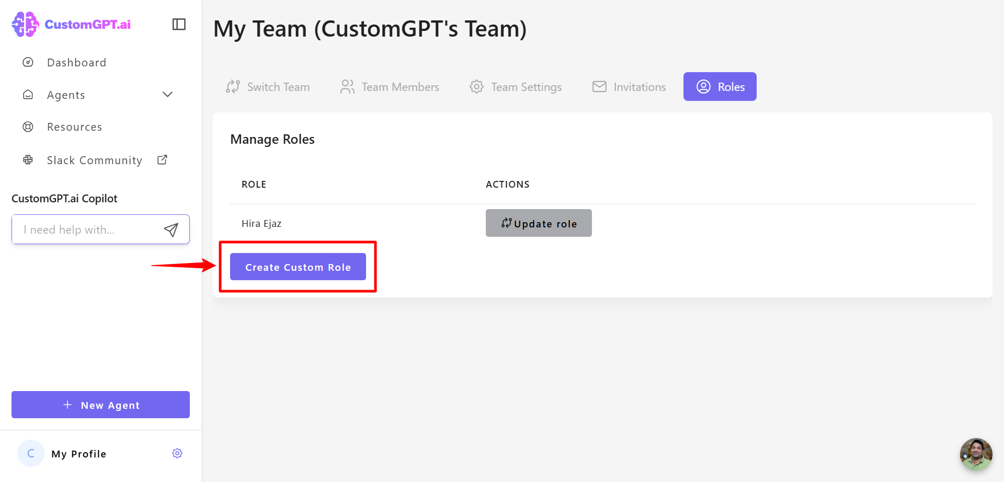Click the CustomGPT.ai brand name
Viewport: 1004px width, 482px height.
(x=88, y=25)
